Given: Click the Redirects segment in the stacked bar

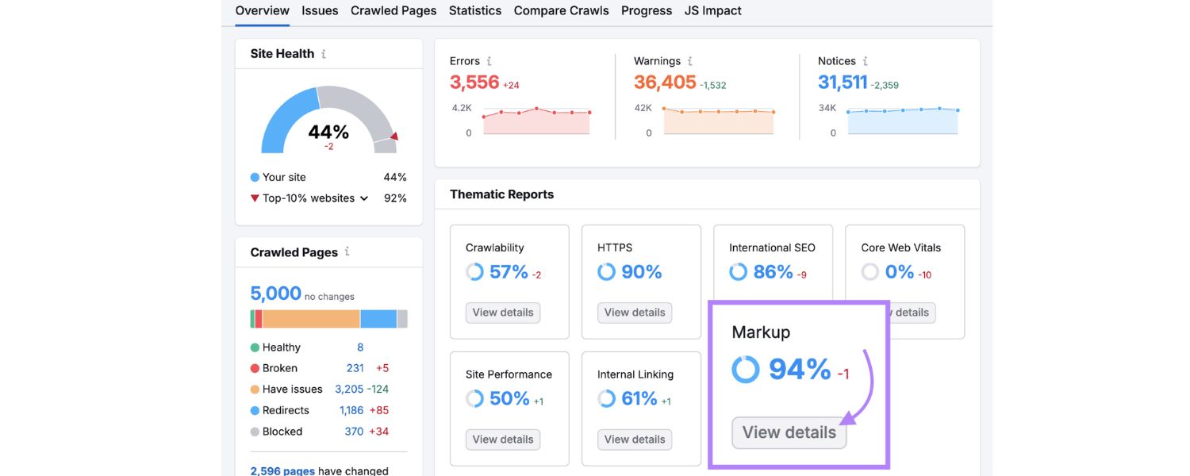Looking at the screenshot, I should click(377, 318).
